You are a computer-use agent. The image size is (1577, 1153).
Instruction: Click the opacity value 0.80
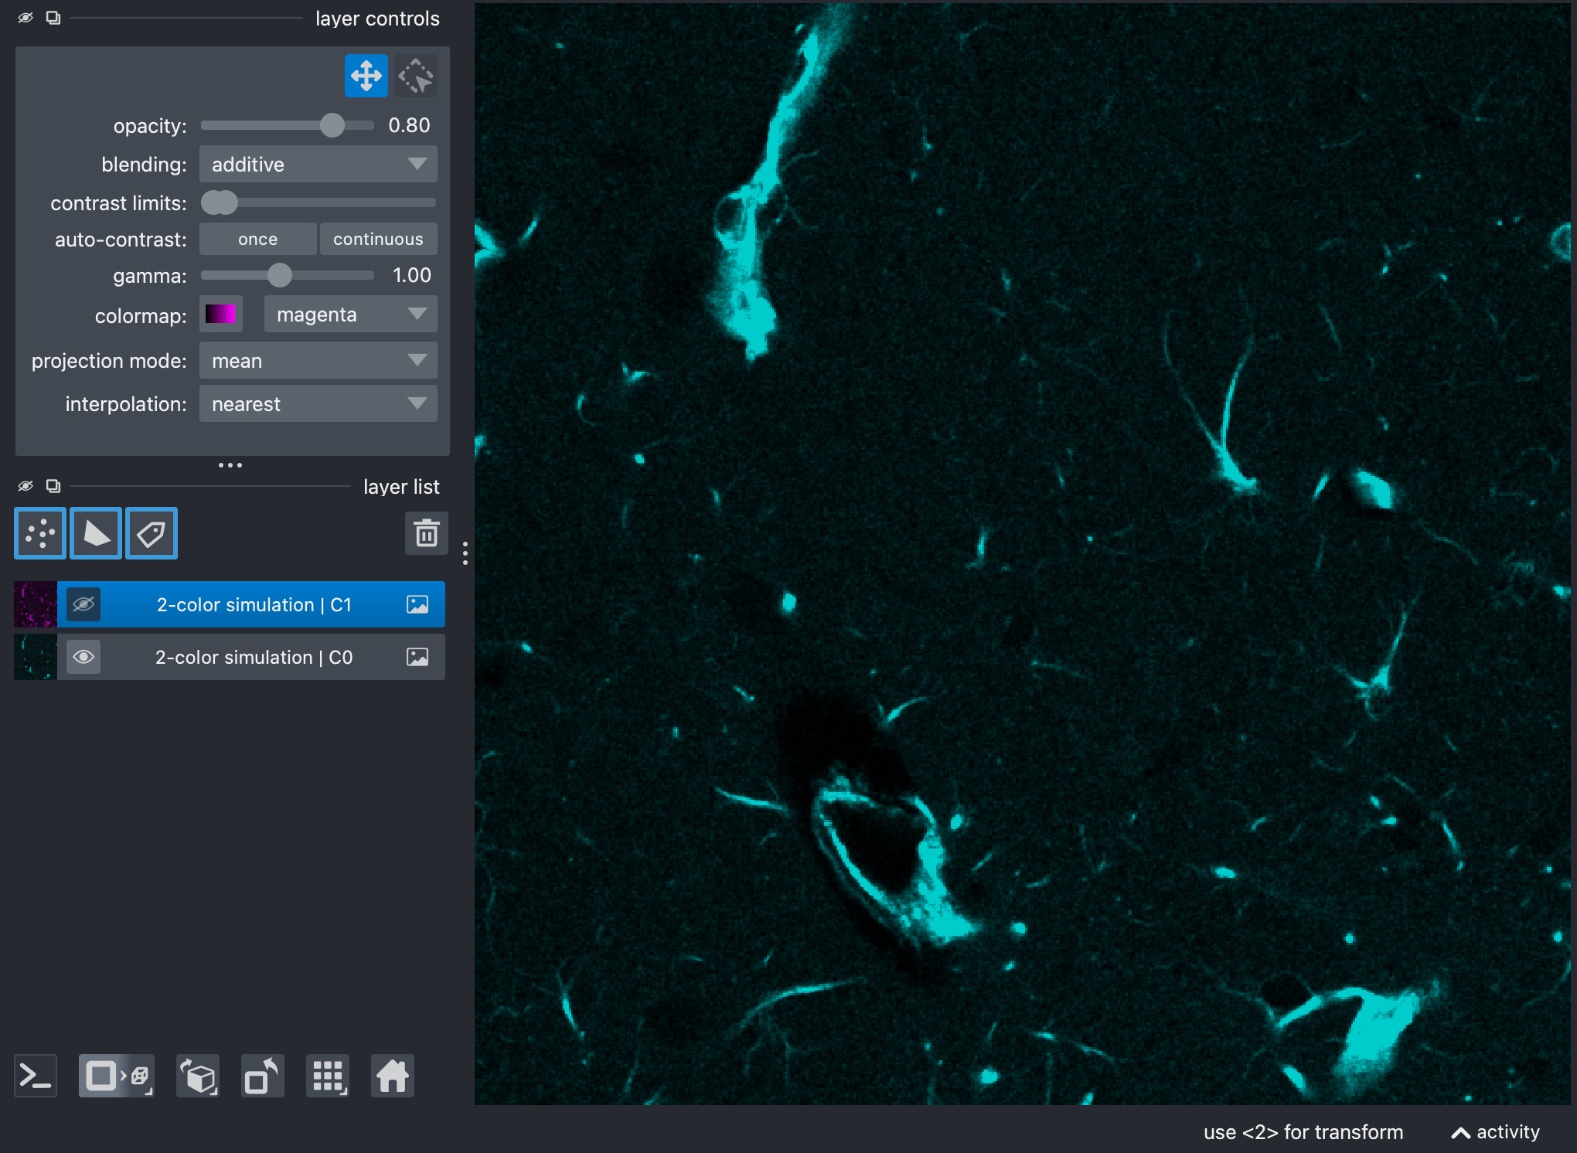(x=410, y=125)
